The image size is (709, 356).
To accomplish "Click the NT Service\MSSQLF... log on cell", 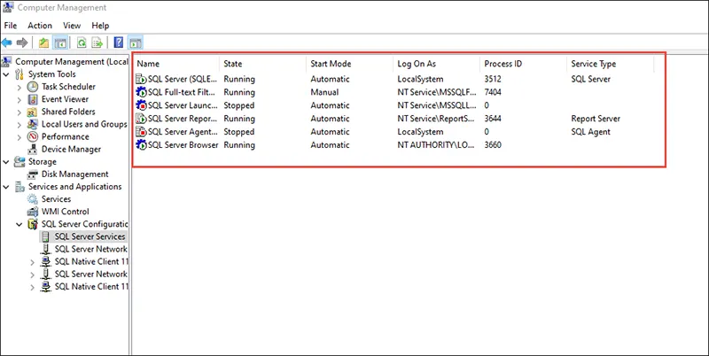I will (437, 92).
